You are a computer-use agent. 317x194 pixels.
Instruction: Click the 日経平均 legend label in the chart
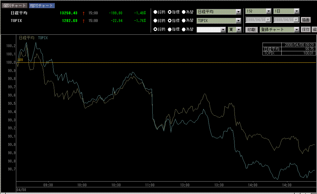click(x=26, y=38)
